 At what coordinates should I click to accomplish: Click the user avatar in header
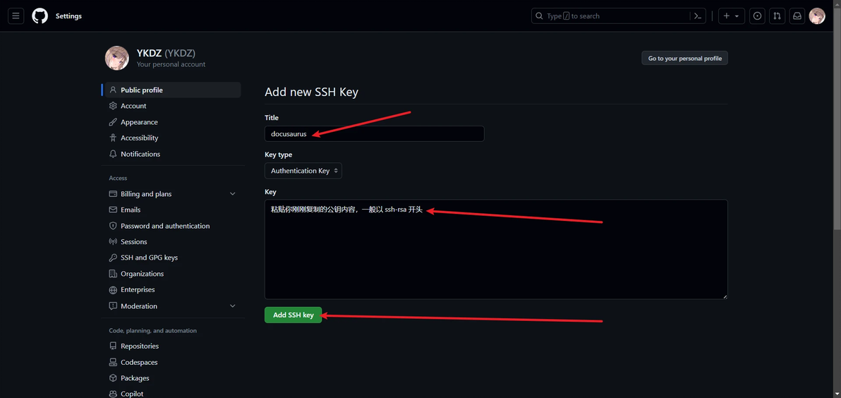(x=817, y=16)
